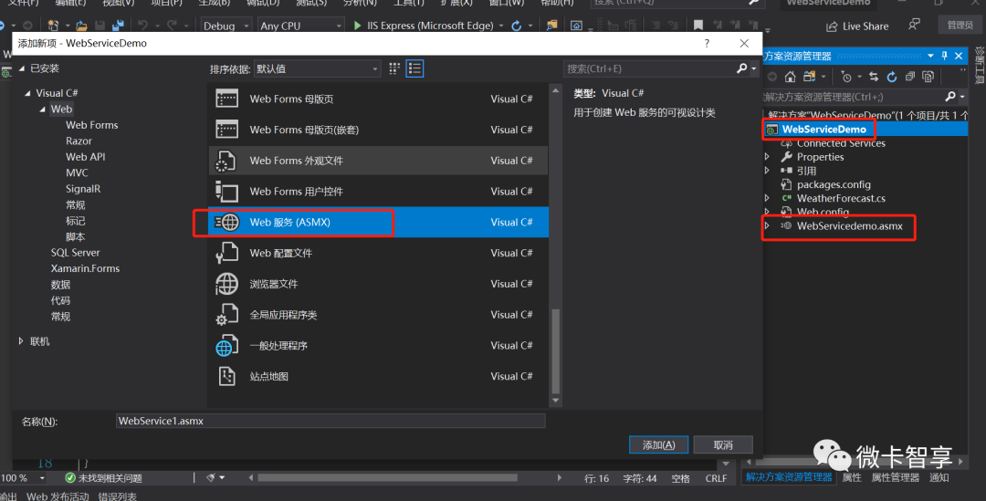Select the Web API category in tree
This screenshot has height=501, width=986.
coord(86,157)
